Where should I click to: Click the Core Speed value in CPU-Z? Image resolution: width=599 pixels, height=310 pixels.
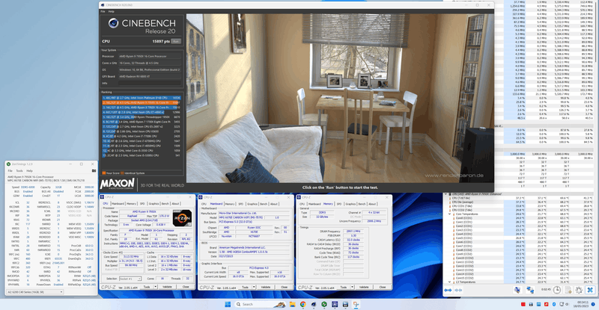131,257
